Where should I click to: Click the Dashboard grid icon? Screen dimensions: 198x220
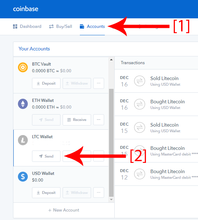15,26
